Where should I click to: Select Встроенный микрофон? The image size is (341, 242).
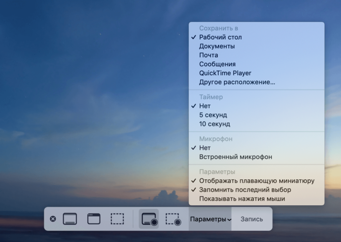pyautogui.click(x=256, y=157)
